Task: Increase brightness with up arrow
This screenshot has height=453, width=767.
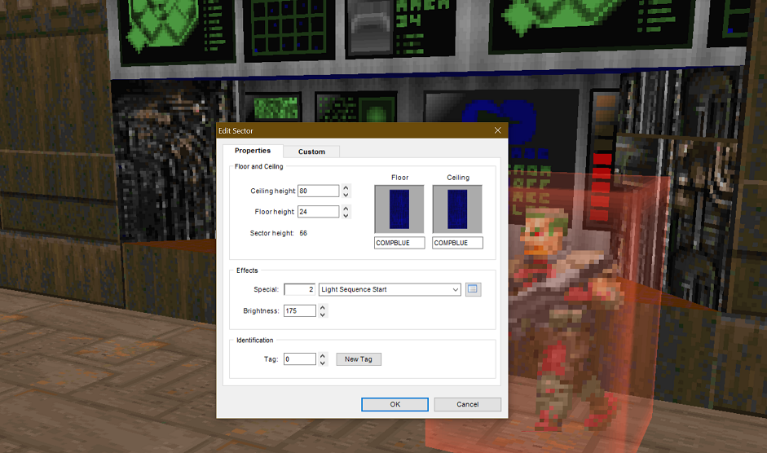Action: 322,308
